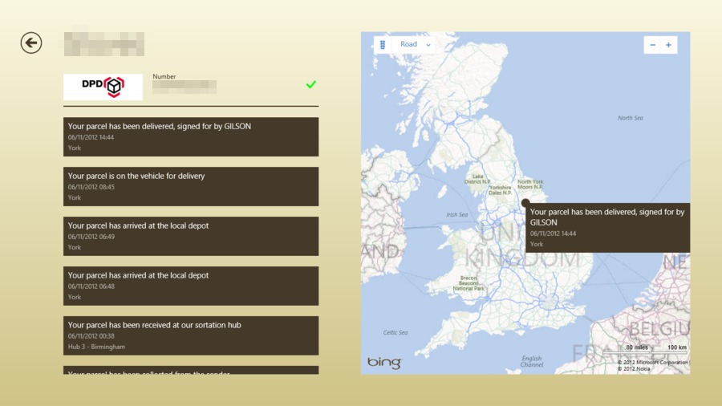The width and height of the screenshot is (722, 406).
Task: Click 'Yorkshire Dales N.P.' map label
Action: [x=501, y=190]
